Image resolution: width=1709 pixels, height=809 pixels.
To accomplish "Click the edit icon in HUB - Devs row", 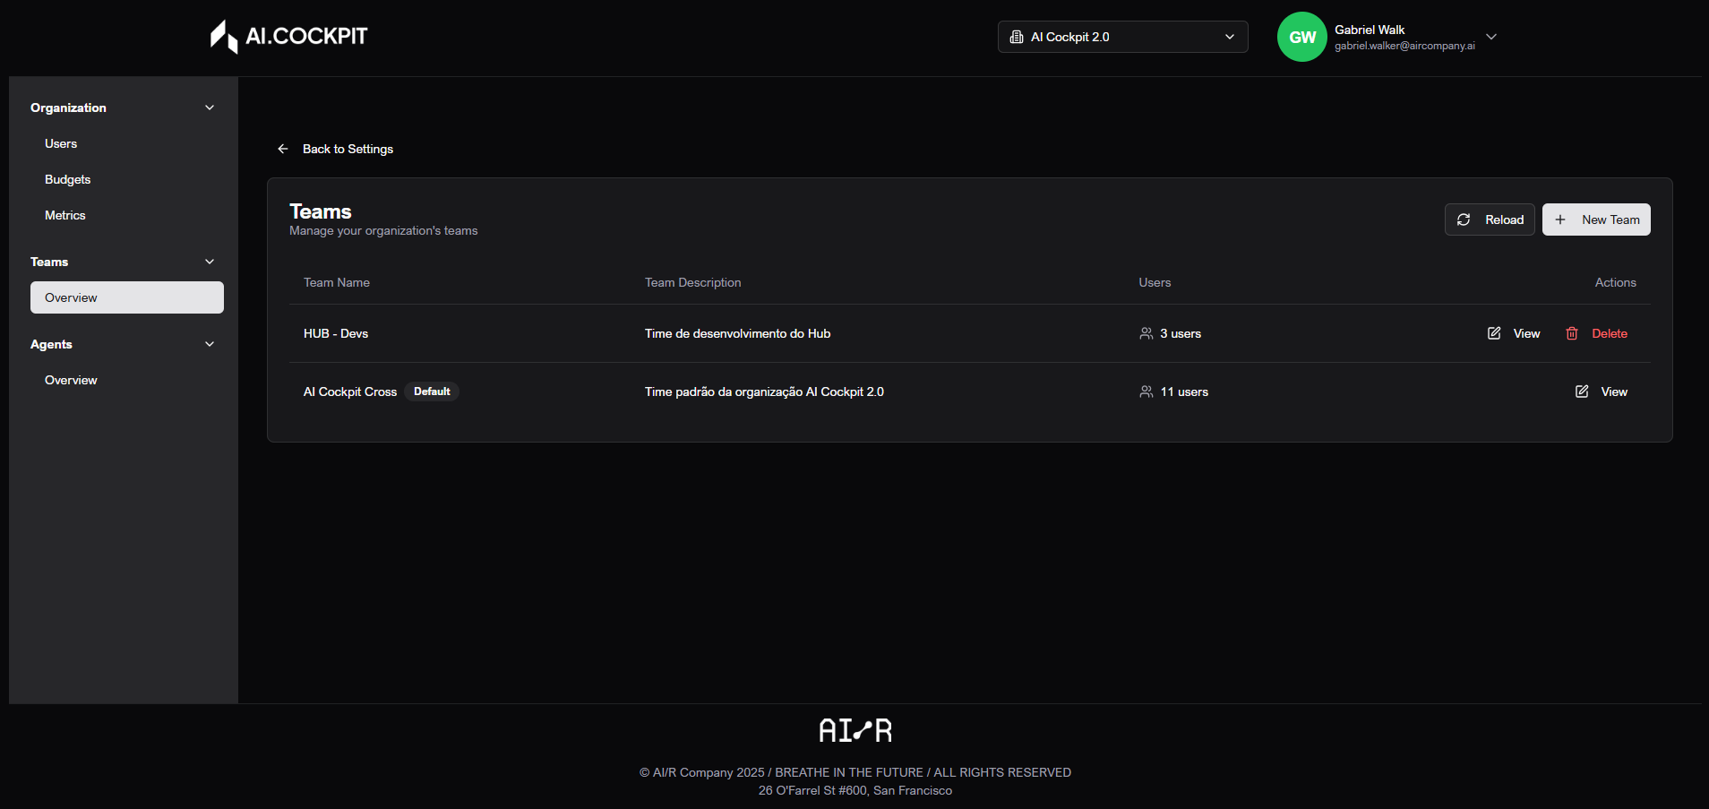I will [x=1494, y=333].
